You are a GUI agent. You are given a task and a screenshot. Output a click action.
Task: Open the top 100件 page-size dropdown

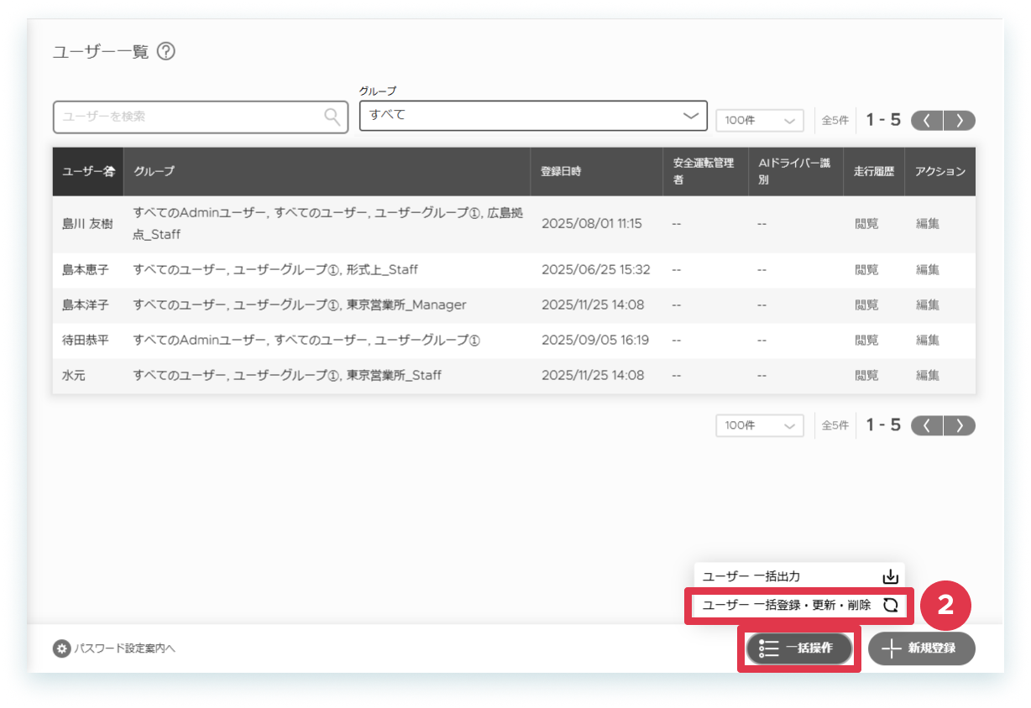tap(759, 121)
